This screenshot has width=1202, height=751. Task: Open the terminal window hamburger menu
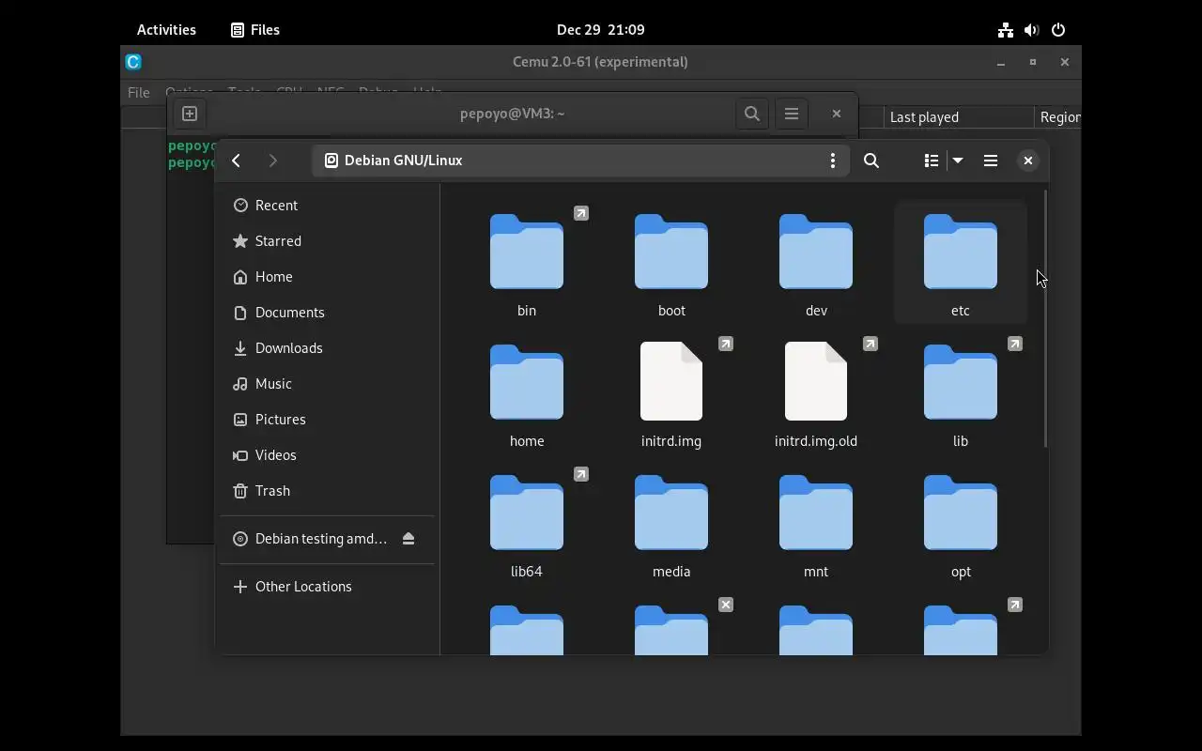click(x=792, y=114)
